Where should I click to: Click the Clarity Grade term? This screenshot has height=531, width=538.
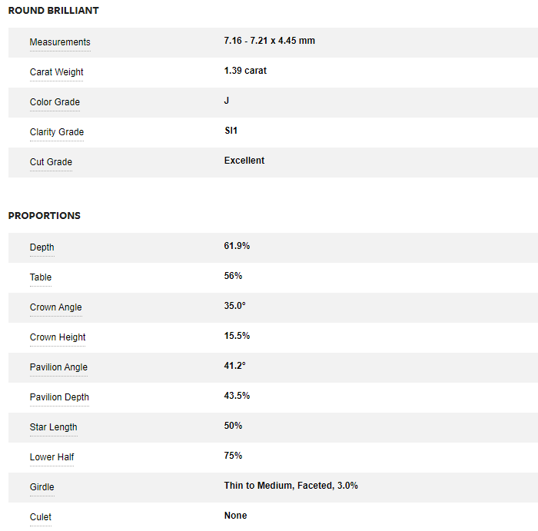click(57, 132)
